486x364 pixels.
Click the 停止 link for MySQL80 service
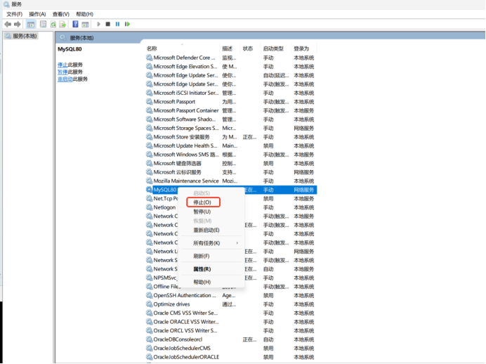(x=63, y=65)
